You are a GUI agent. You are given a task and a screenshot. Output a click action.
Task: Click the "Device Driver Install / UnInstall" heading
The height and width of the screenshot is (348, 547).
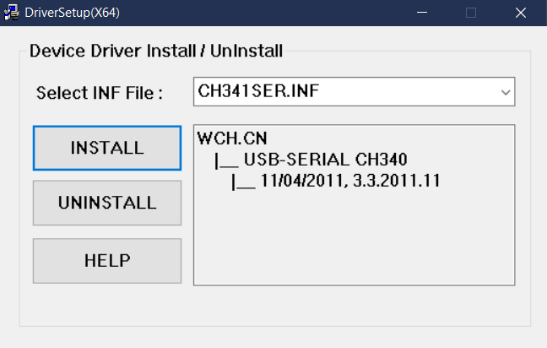156,51
